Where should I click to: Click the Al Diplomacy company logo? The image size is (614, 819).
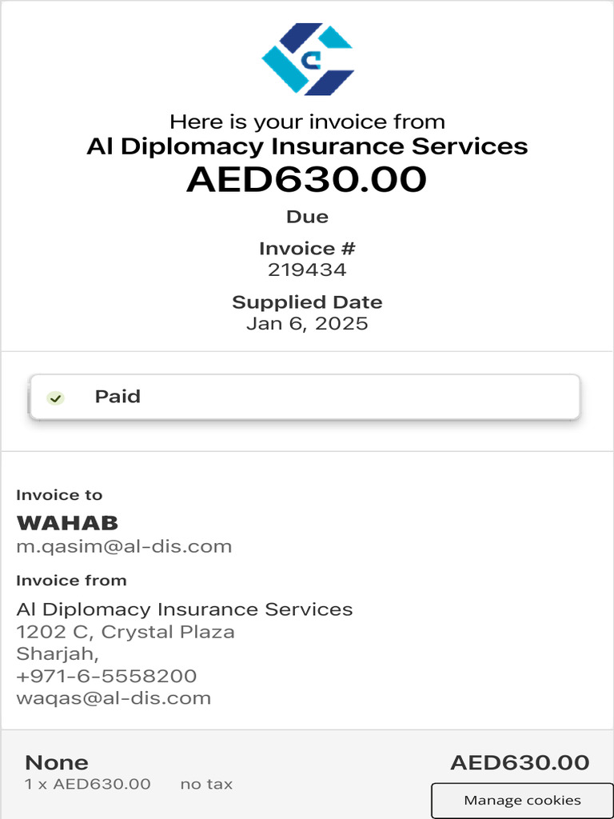pyautogui.click(x=307, y=59)
